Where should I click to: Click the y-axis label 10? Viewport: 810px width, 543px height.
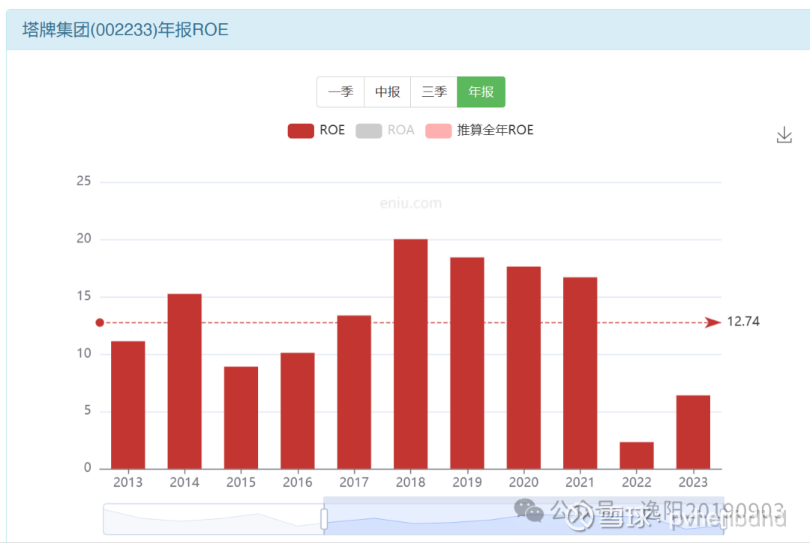pos(84,353)
